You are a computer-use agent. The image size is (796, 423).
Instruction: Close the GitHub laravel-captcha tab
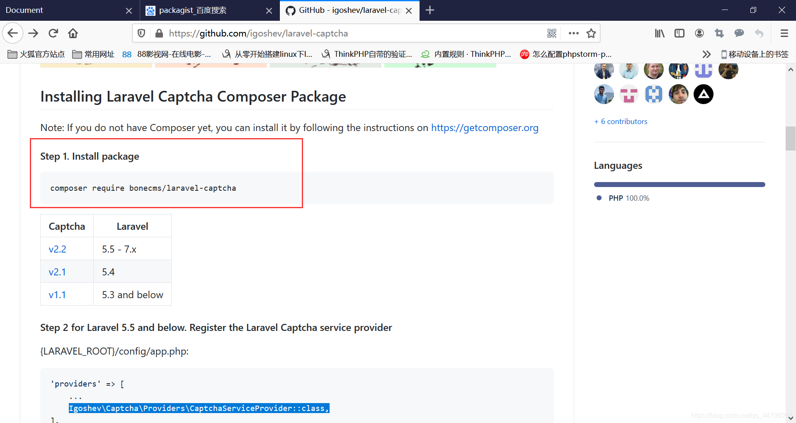[x=409, y=10]
